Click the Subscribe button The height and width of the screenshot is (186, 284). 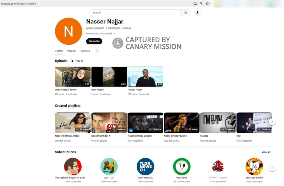(x=94, y=41)
